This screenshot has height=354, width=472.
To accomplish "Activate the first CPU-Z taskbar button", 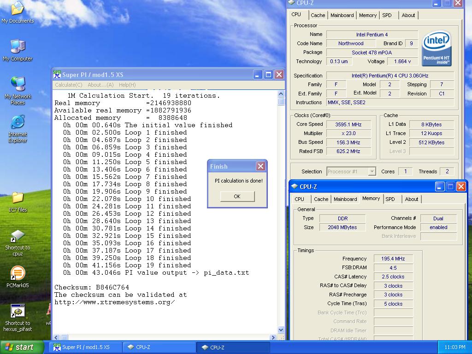I will pyautogui.click(x=159, y=347).
